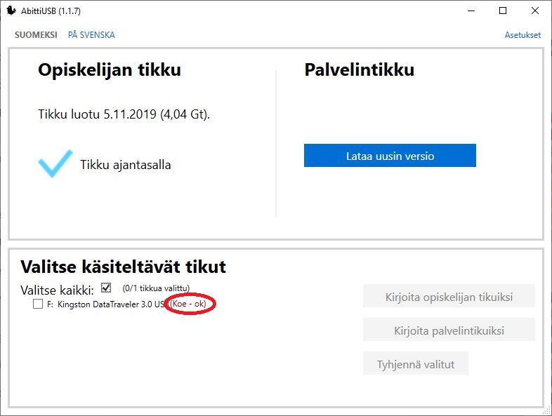Image resolution: width=552 pixels, height=416 pixels.
Task: Maximize the AbittiUSB window
Action: coord(503,11)
